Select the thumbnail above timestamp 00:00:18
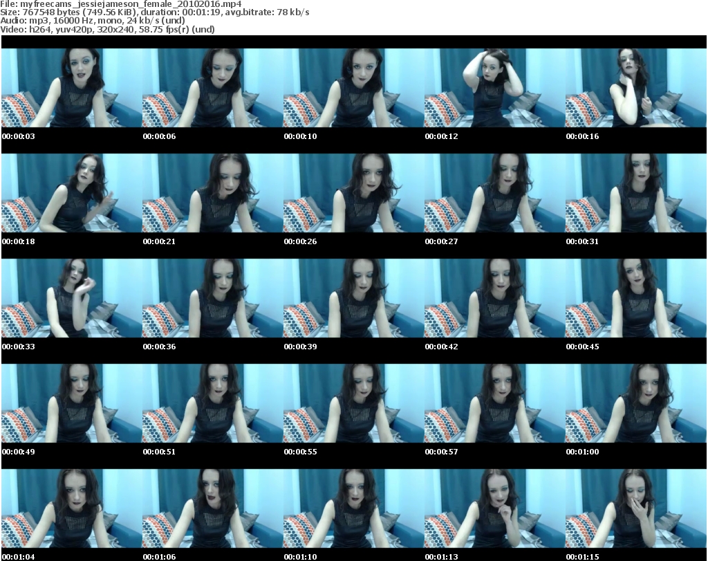The height and width of the screenshot is (561, 708). [x=71, y=193]
